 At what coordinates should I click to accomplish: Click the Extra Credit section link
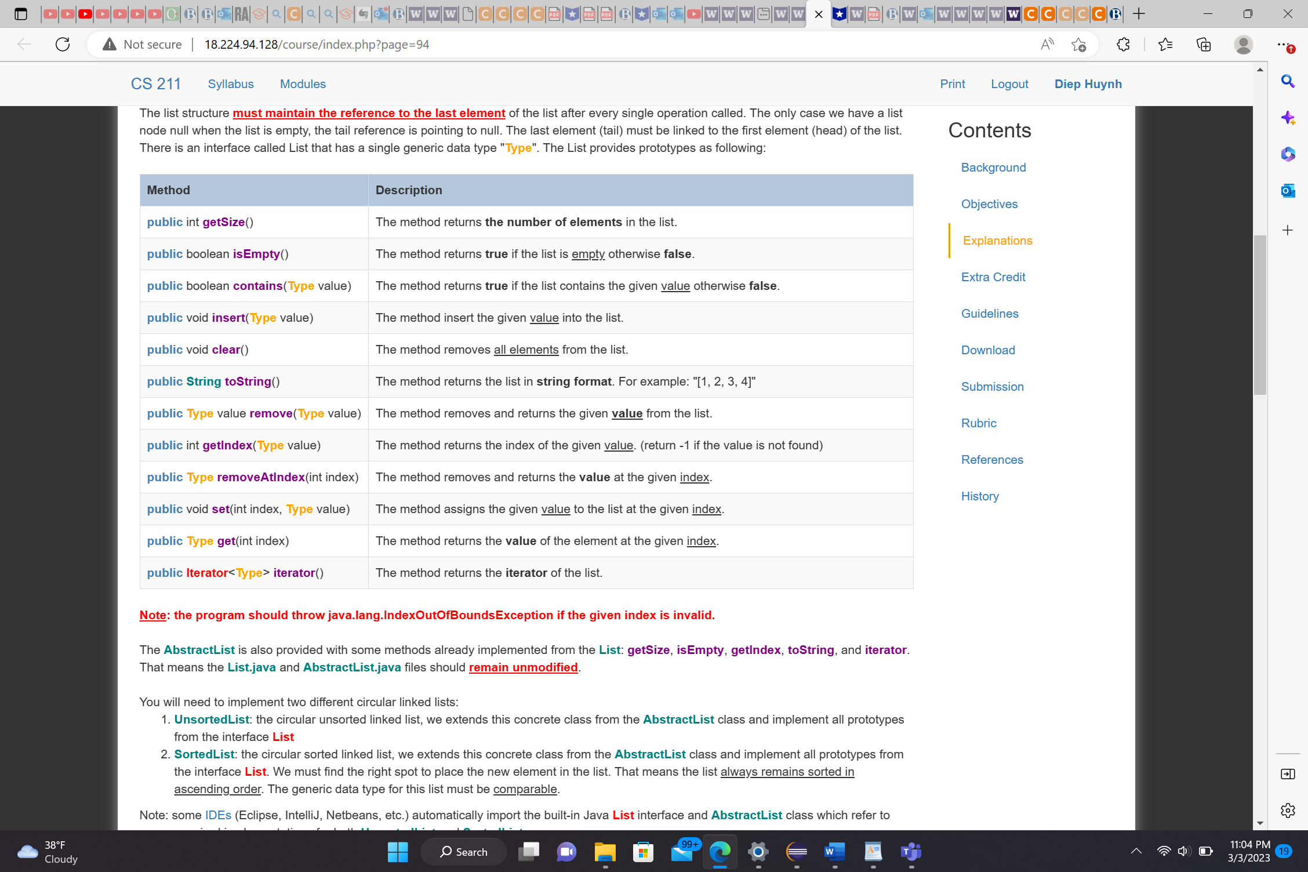993,277
